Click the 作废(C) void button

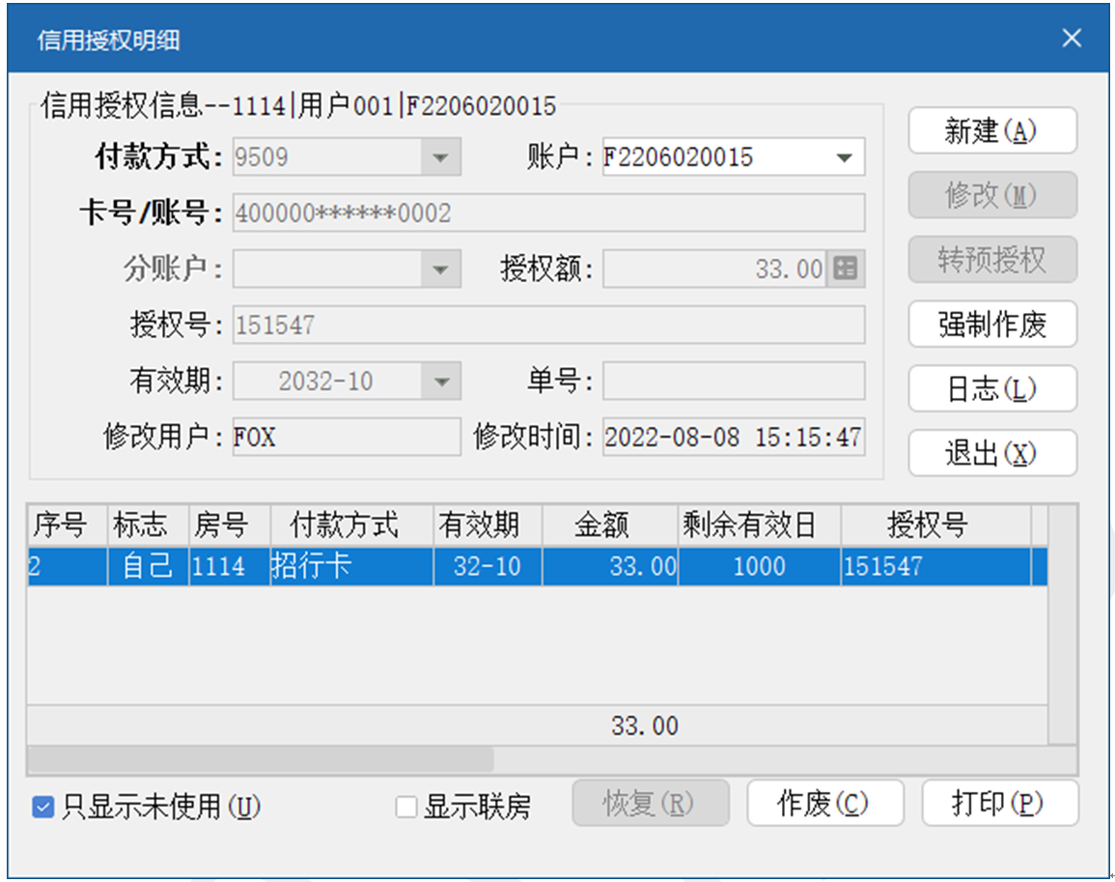(824, 803)
